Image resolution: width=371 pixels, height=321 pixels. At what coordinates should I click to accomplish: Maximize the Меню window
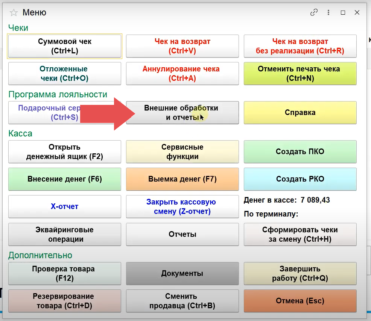(x=343, y=12)
